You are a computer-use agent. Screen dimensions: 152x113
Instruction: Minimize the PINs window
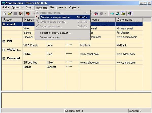141,3
